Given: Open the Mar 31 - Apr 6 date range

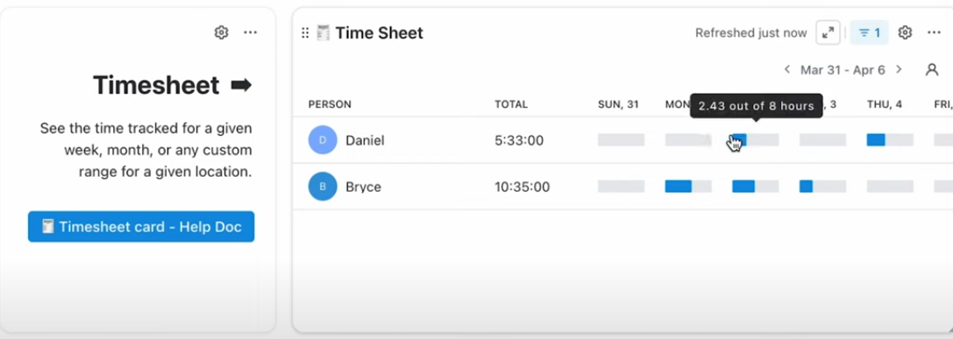Looking at the screenshot, I should [843, 70].
